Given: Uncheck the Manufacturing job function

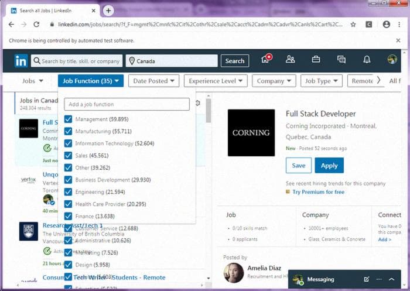Looking at the screenshot, I should (68, 131).
